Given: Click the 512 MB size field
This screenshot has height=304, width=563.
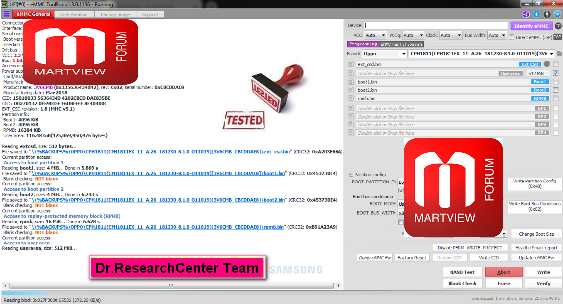Looking at the screenshot, I should click(538, 74).
